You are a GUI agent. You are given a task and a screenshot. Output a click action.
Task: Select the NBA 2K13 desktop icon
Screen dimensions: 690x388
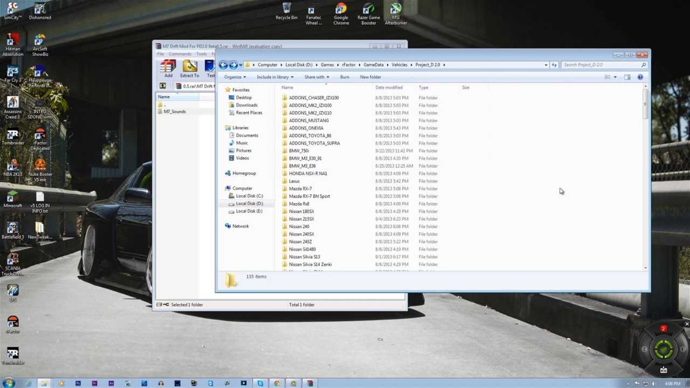click(13, 167)
